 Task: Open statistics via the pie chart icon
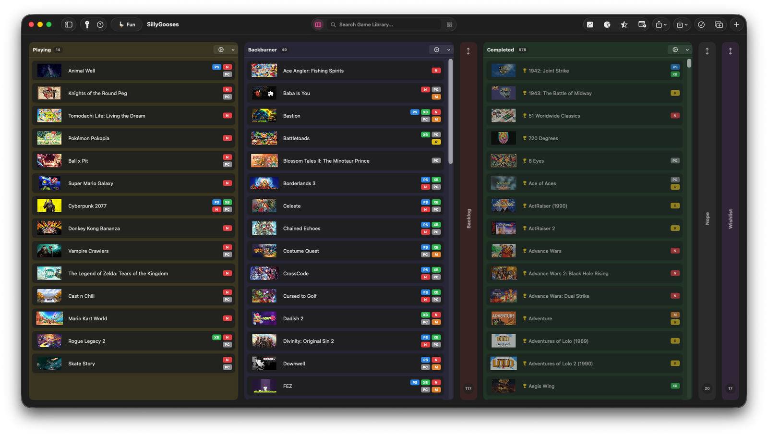coord(607,24)
